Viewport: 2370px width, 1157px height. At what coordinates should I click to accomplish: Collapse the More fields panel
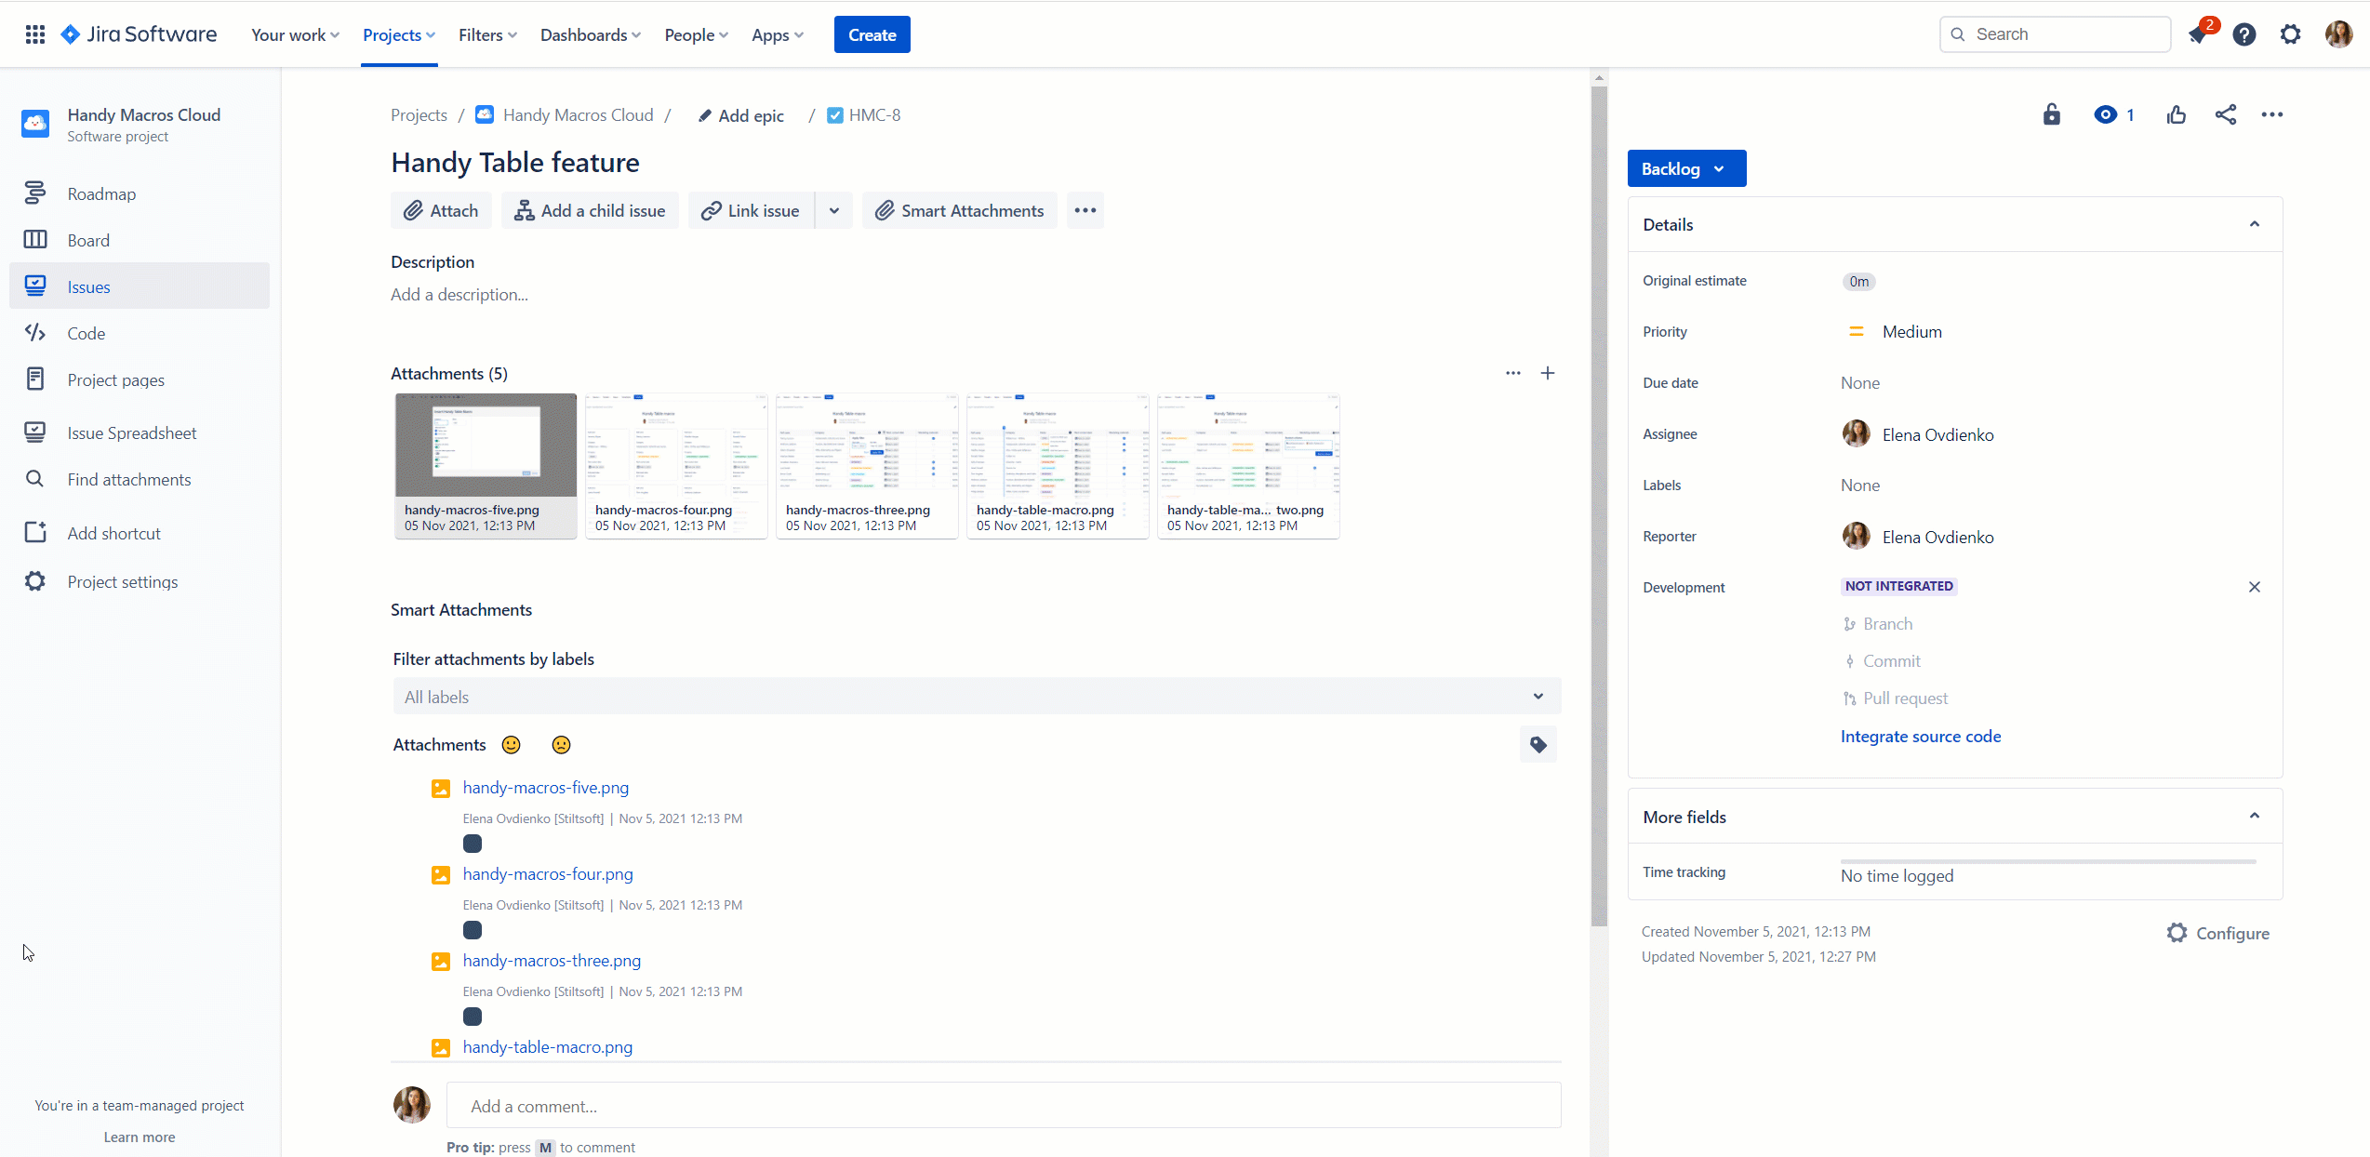(2255, 816)
